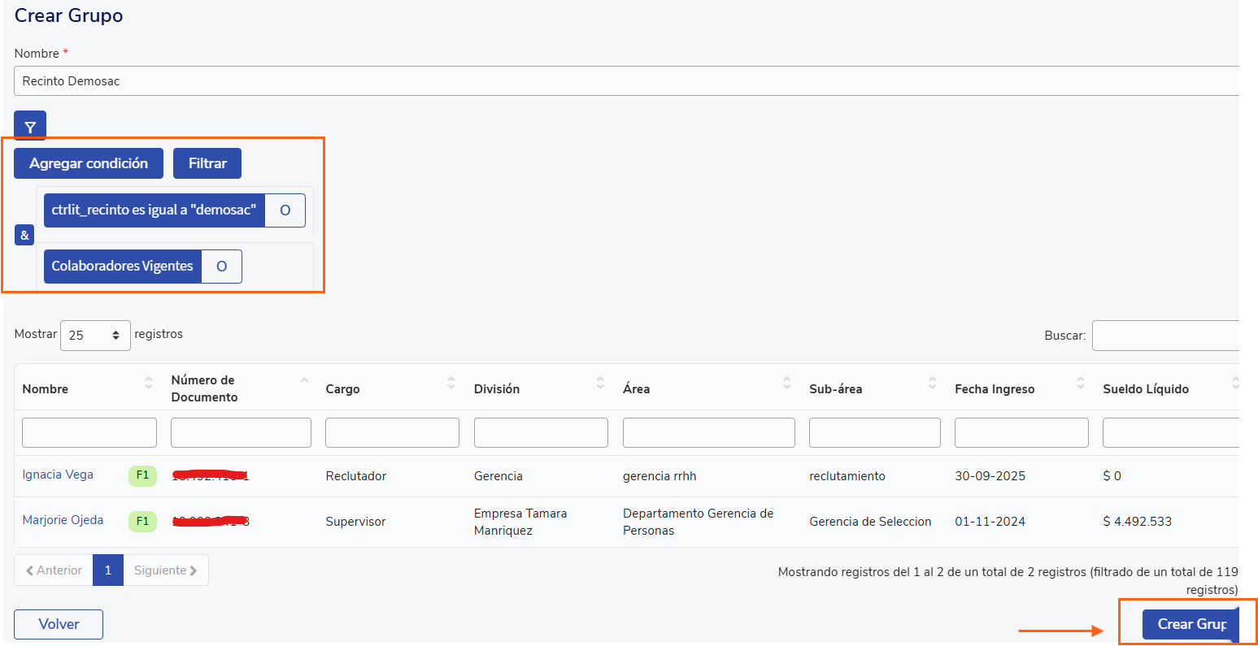Open Marjorie Ojeda profile link
The width and height of the screenshot is (1258, 646).
point(63,520)
